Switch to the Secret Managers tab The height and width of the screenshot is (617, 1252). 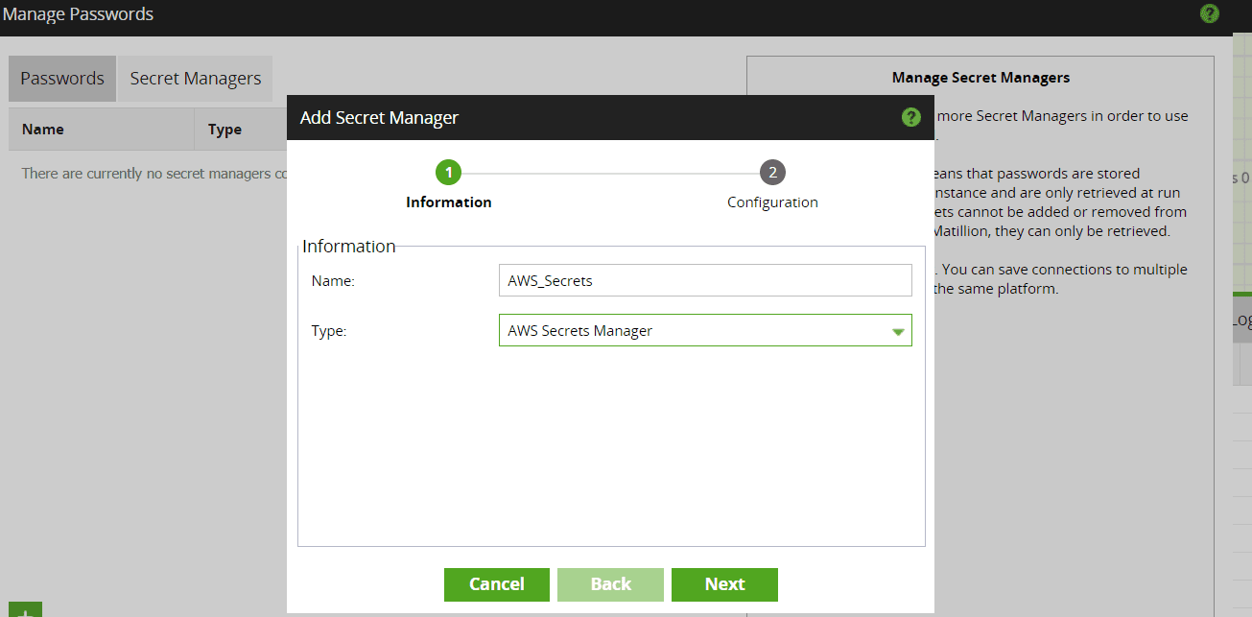(196, 79)
